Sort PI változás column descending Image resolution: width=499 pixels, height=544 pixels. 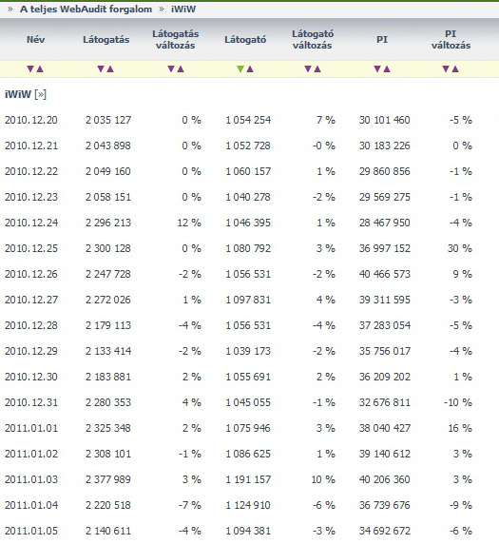(x=446, y=68)
